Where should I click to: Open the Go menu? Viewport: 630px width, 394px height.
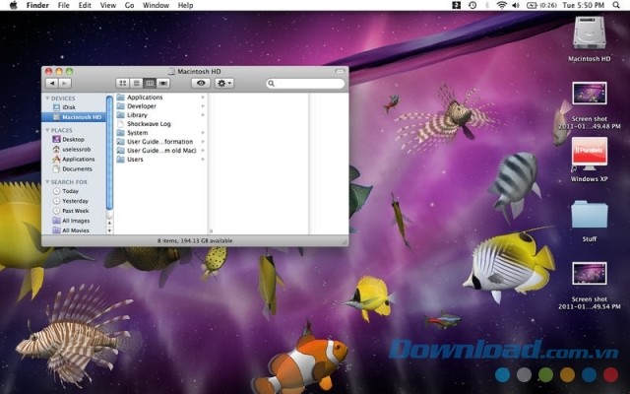129,5
